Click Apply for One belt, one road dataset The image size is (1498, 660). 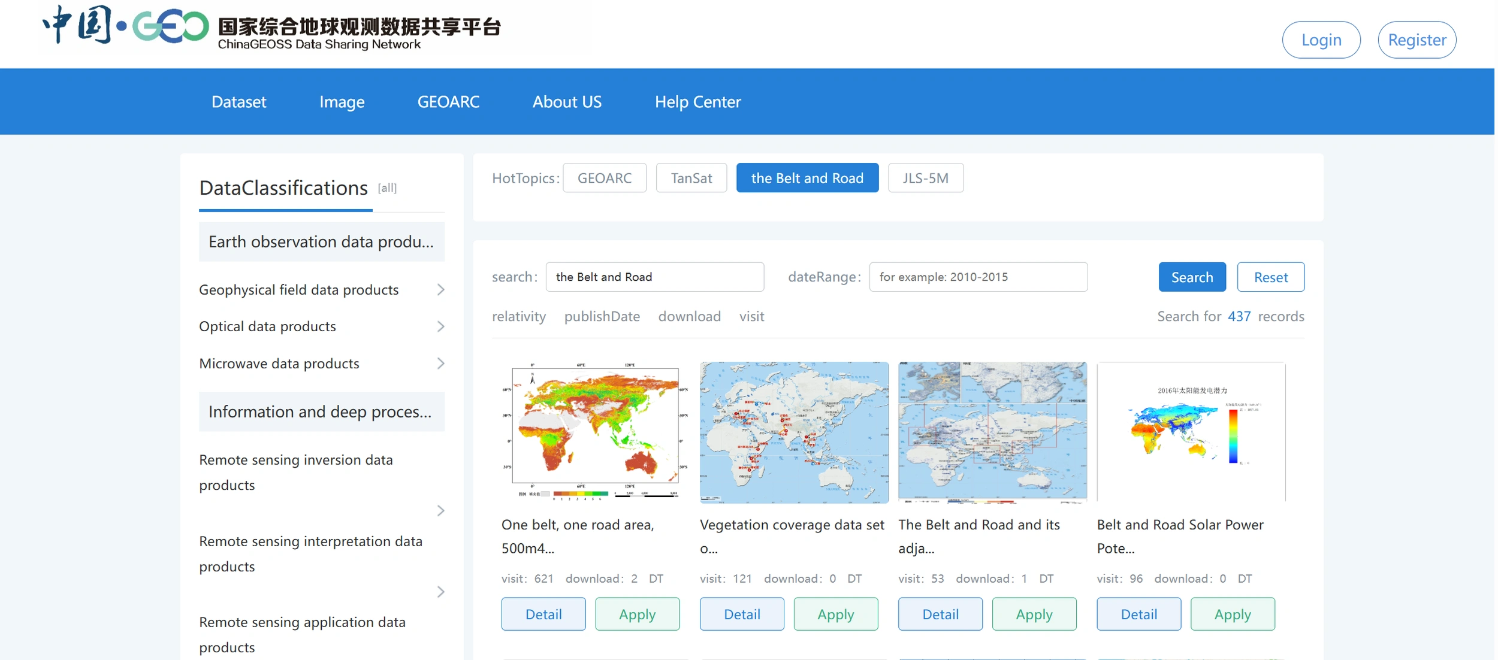637,614
